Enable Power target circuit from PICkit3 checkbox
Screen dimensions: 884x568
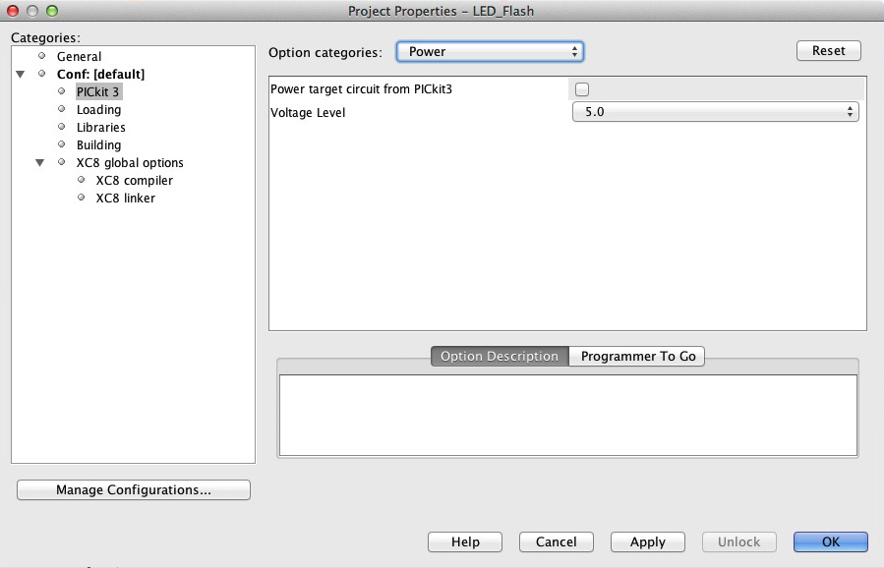click(x=582, y=89)
